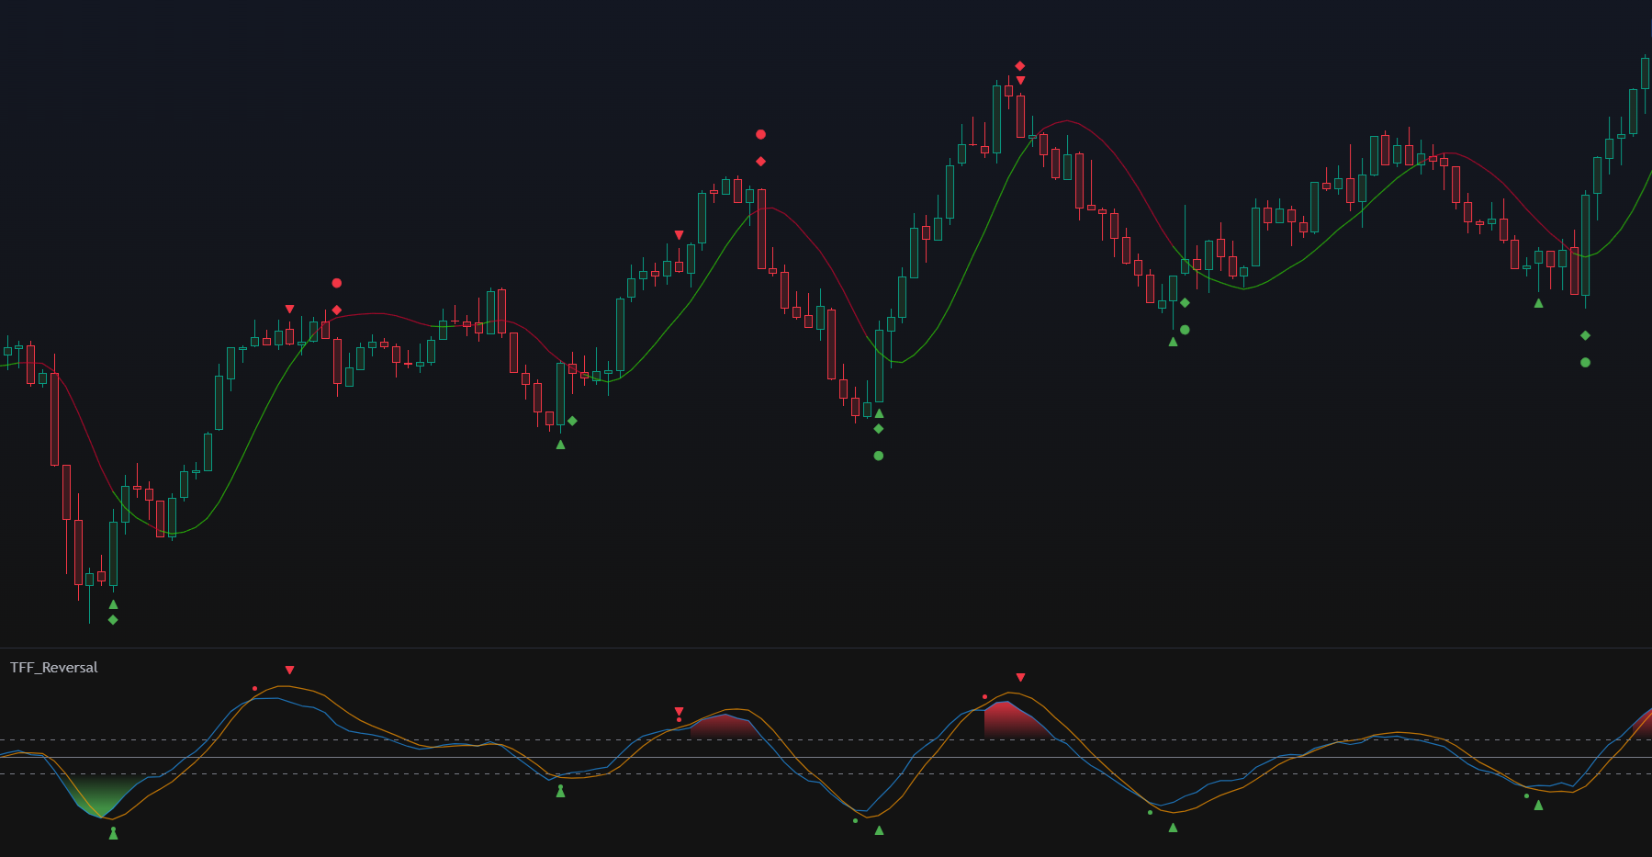Click green circle under stacked triangle and diamond
Image resolution: width=1652 pixels, height=857 pixels.
click(x=879, y=456)
